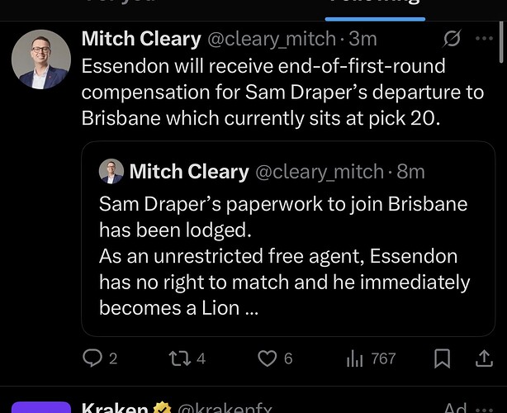Bookmark the Sam Draper tweet

click(442, 358)
